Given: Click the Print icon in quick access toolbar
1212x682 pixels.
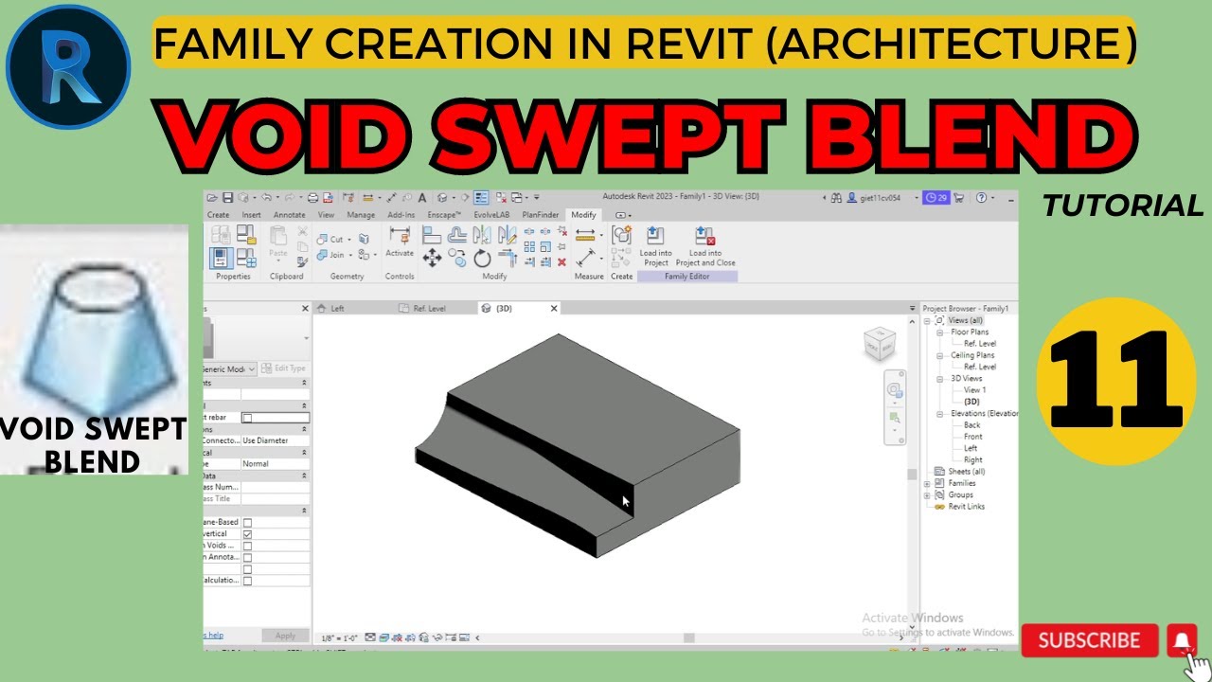Looking at the screenshot, I should pyautogui.click(x=312, y=197).
